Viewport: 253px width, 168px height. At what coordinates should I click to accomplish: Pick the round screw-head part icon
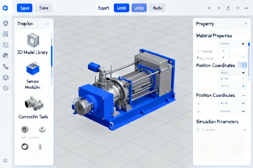(42, 129)
